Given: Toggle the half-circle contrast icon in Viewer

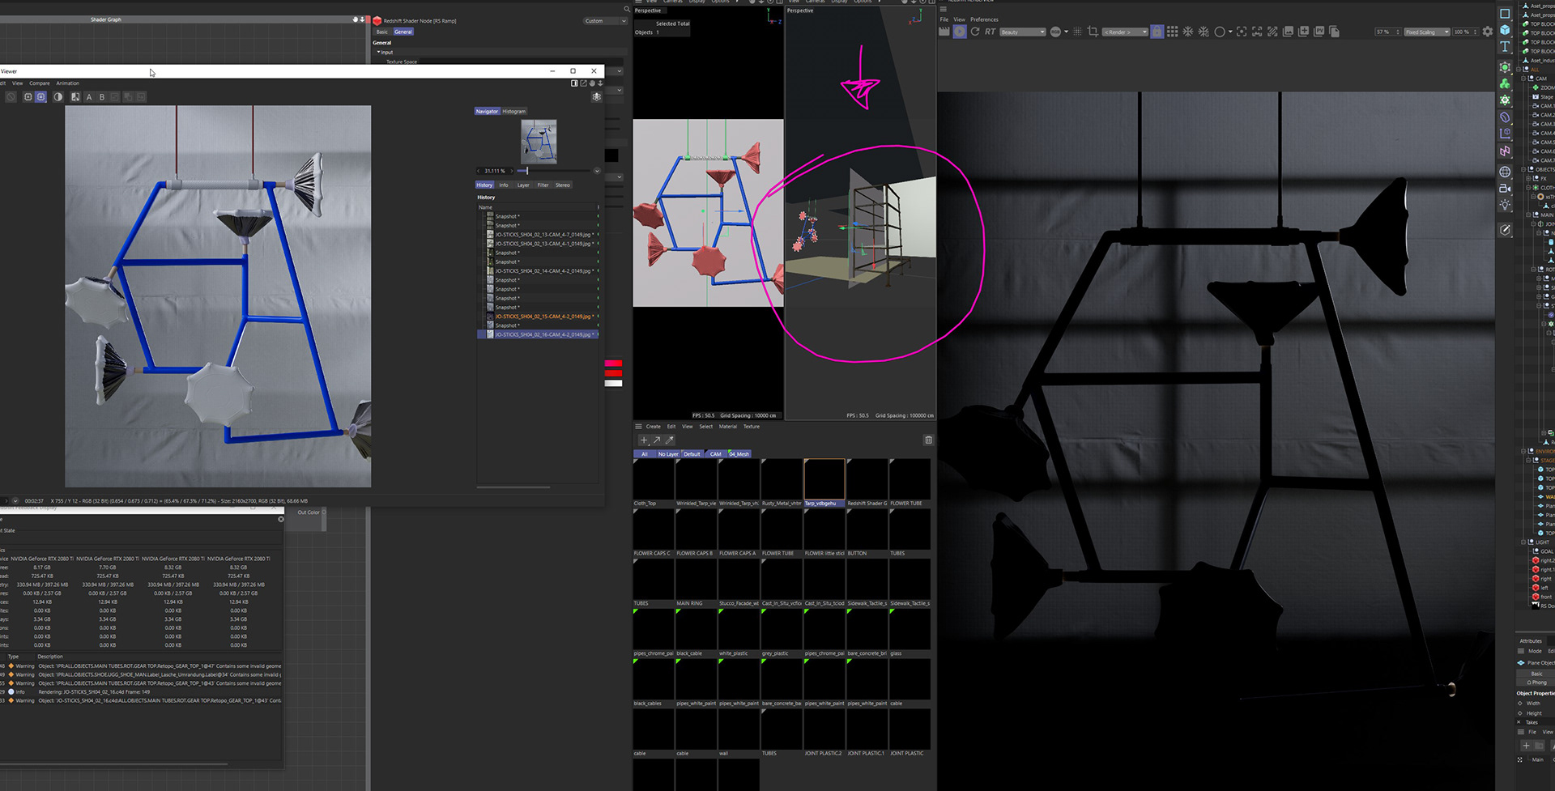Looking at the screenshot, I should 58,97.
